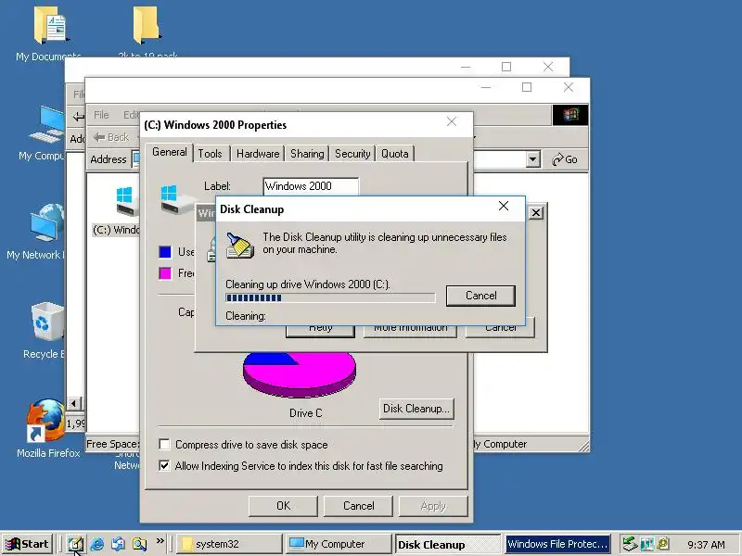The image size is (742, 556).
Task: Click the magenta Free space swatch
Action: pyautogui.click(x=165, y=273)
